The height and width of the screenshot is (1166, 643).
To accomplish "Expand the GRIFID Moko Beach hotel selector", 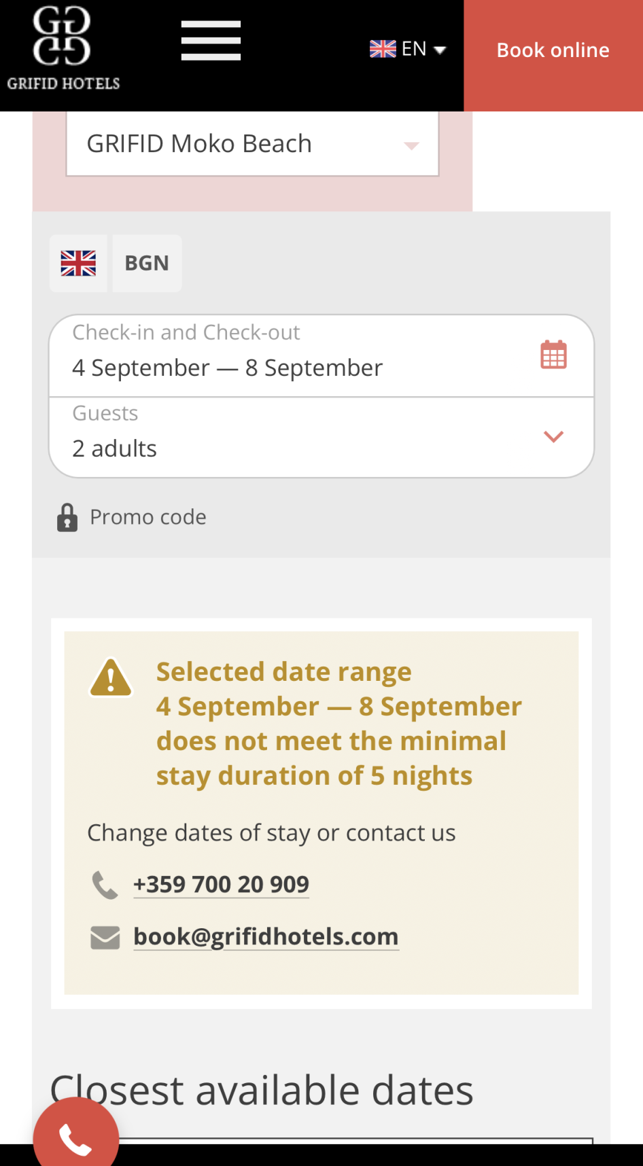I will [252, 144].
